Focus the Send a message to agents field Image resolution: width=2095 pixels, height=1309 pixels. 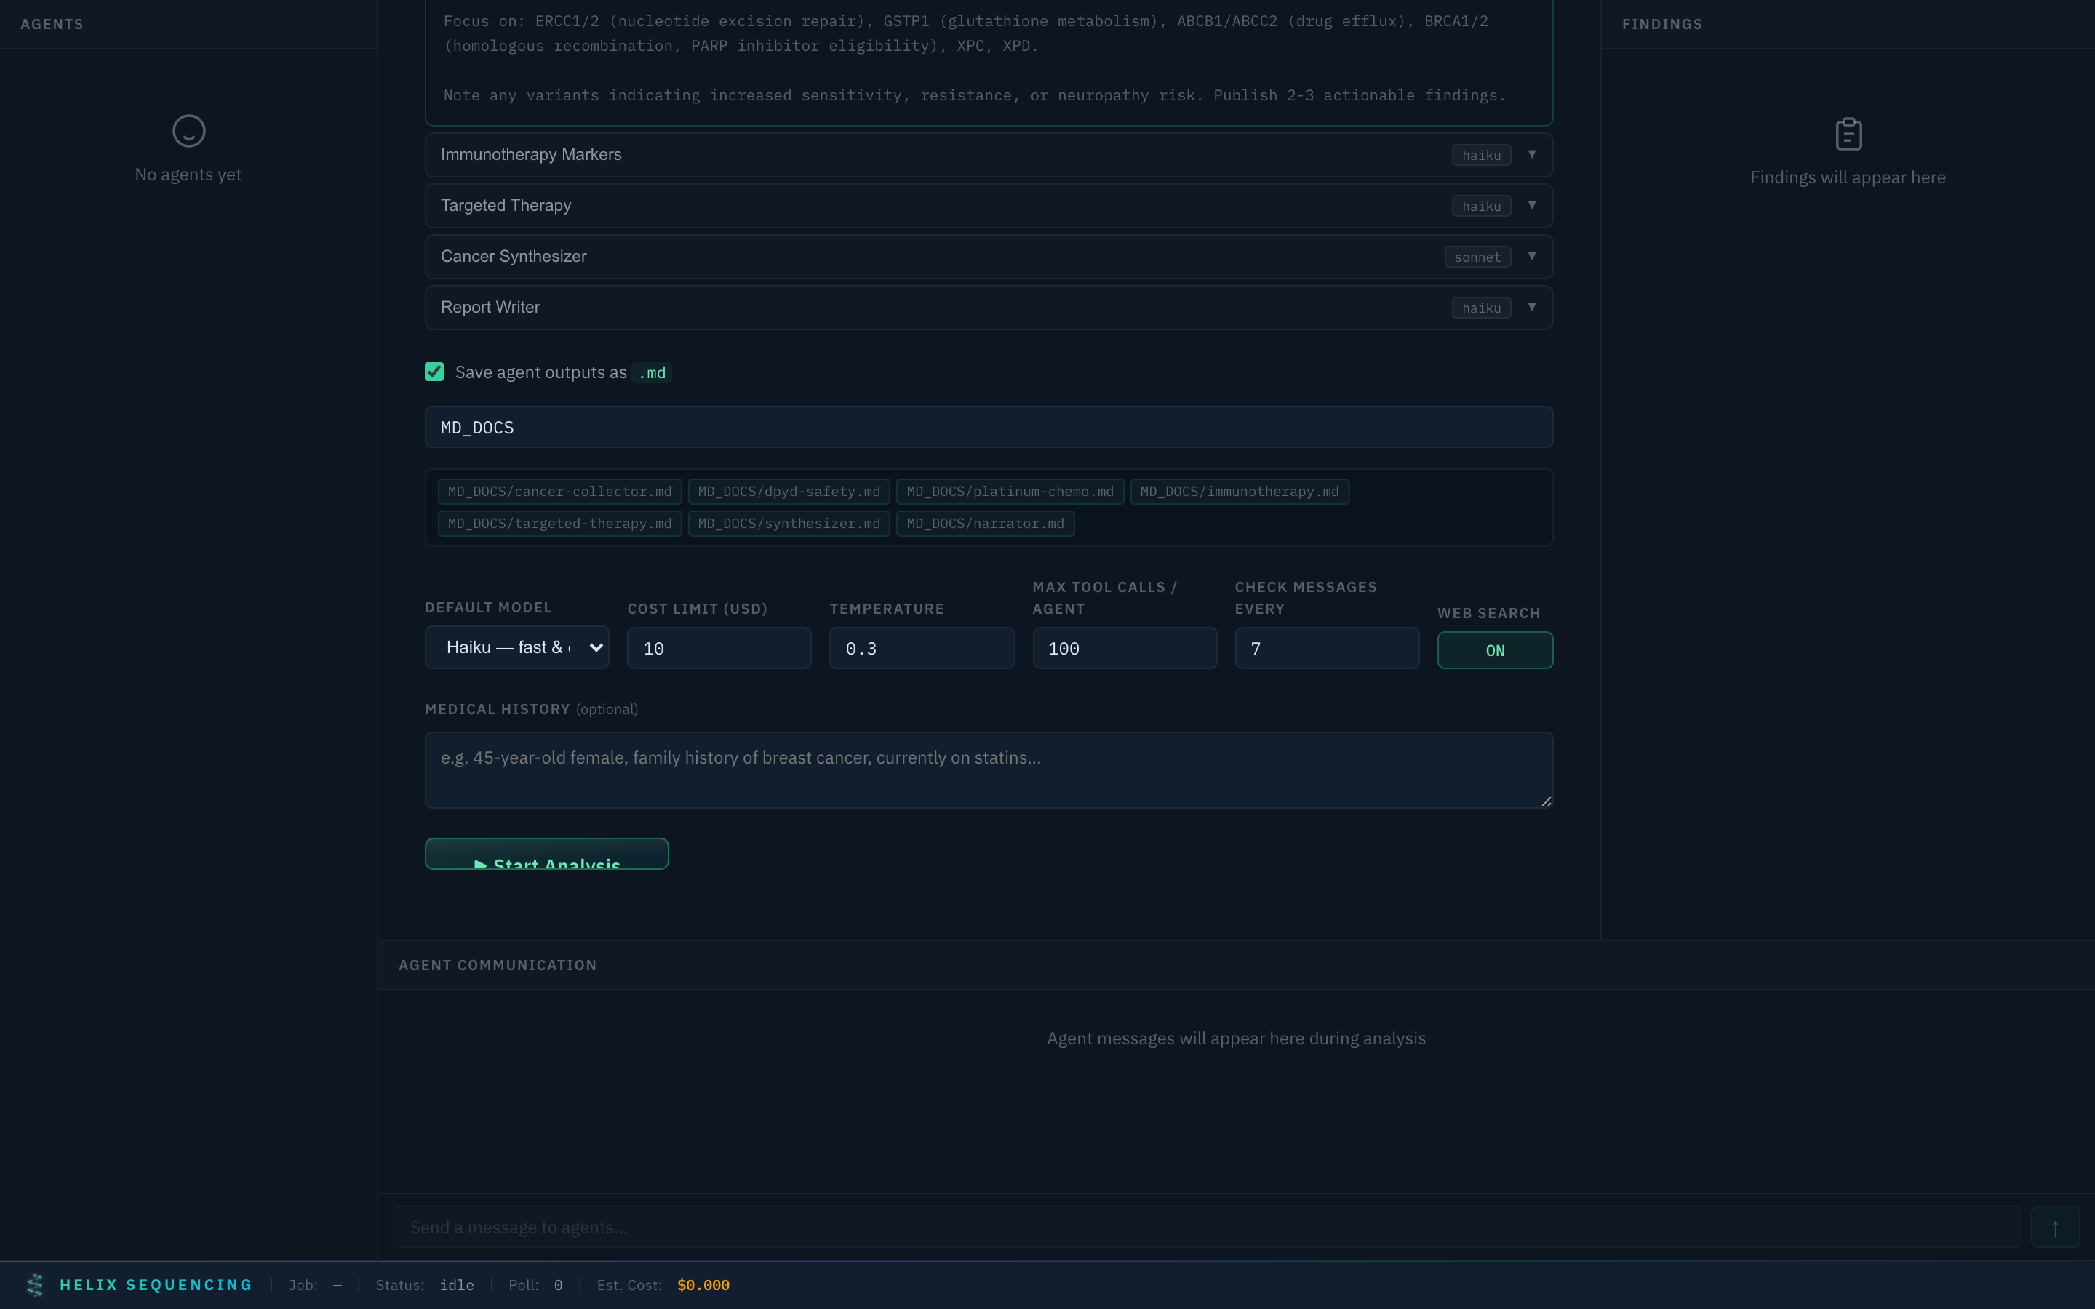coord(1206,1227)
